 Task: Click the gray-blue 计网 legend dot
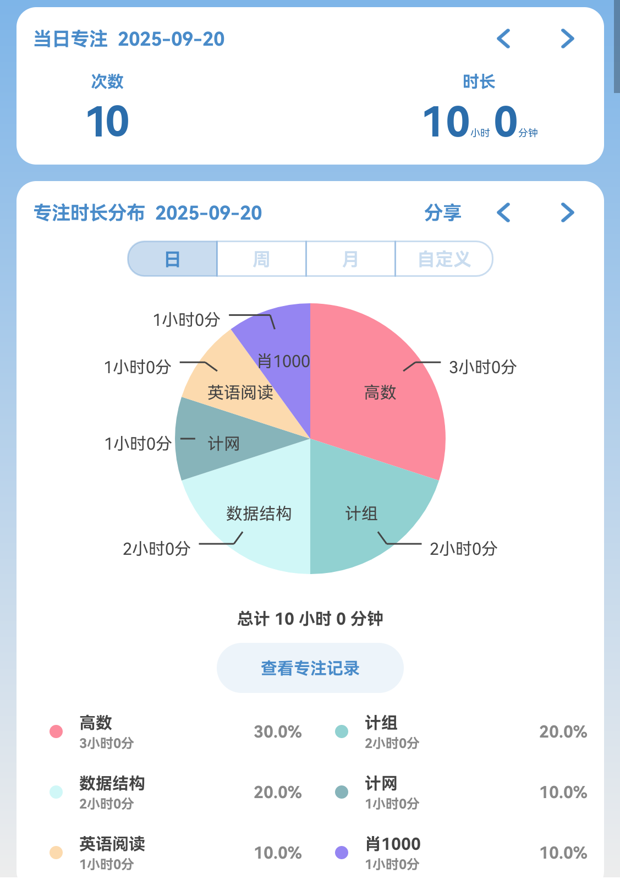[x=342, y=792]
